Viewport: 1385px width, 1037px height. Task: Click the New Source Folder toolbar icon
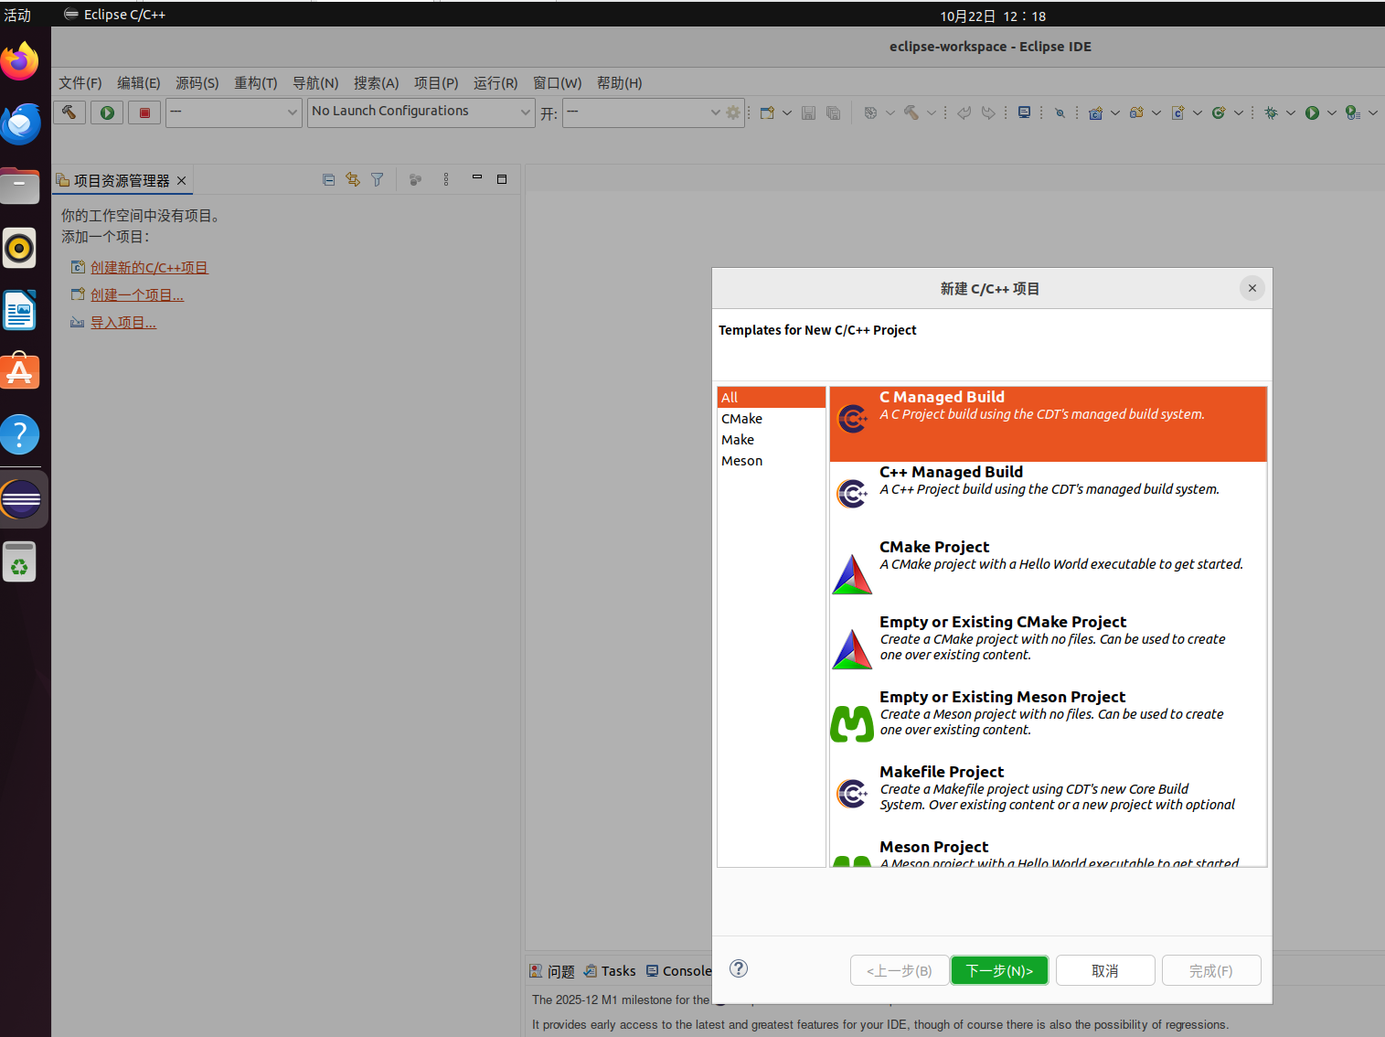(1136, 112)
